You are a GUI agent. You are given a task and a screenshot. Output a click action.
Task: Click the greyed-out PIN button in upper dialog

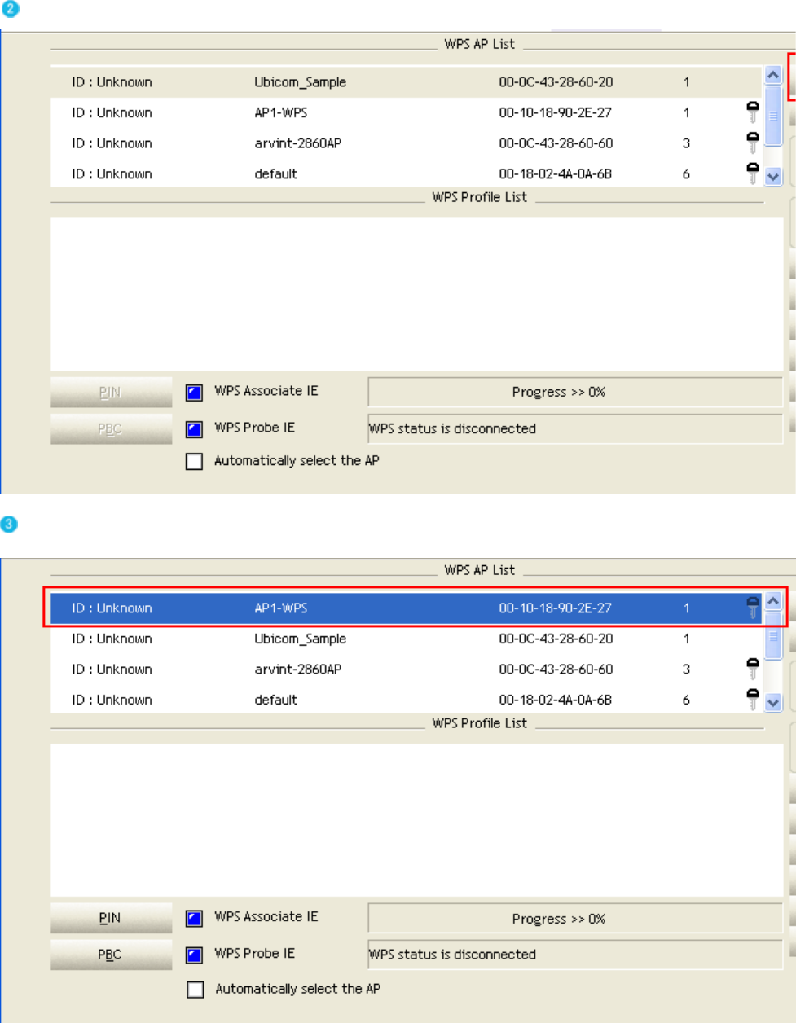pyautogui.click(x=111, y=392)
